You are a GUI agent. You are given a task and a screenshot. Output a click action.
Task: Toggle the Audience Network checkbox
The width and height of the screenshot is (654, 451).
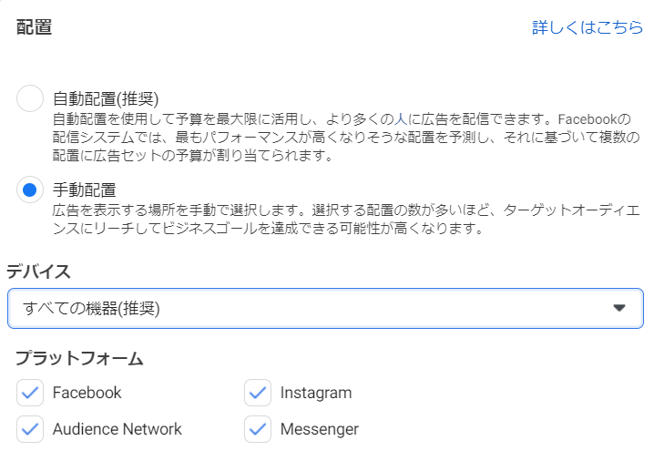click(30, 429)
